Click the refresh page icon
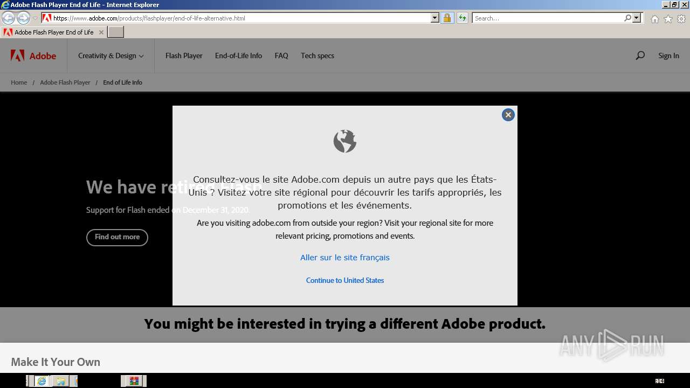Viewport: 690px width, 388px height. [462, 18]
